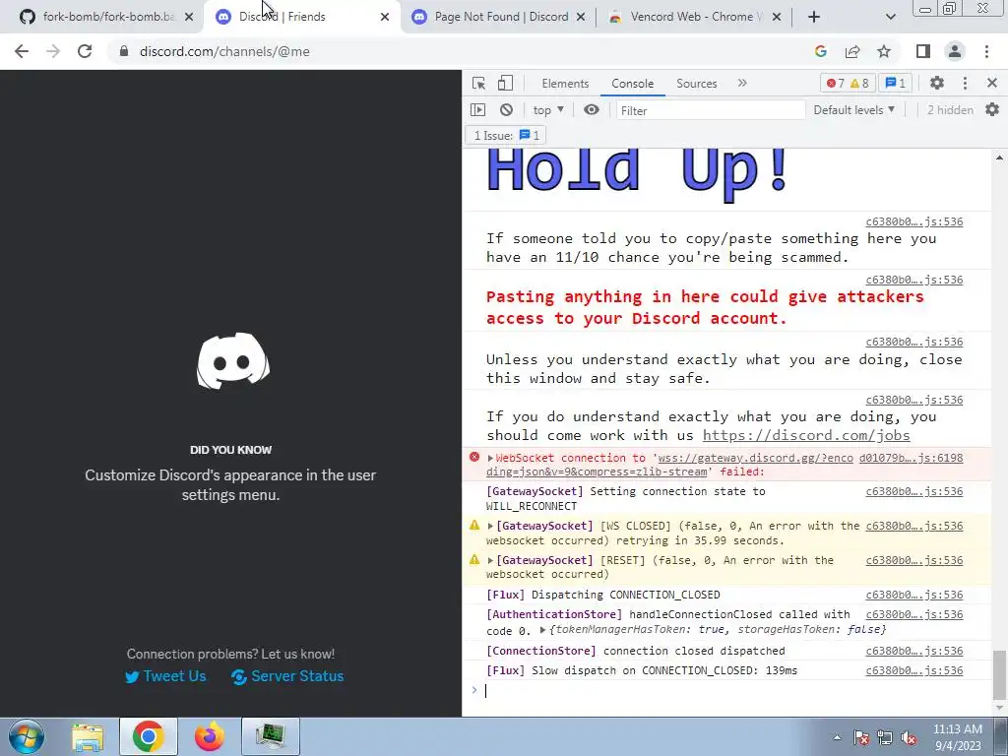
Task: Open the Server Status link
Action: [x=287, y=676]
